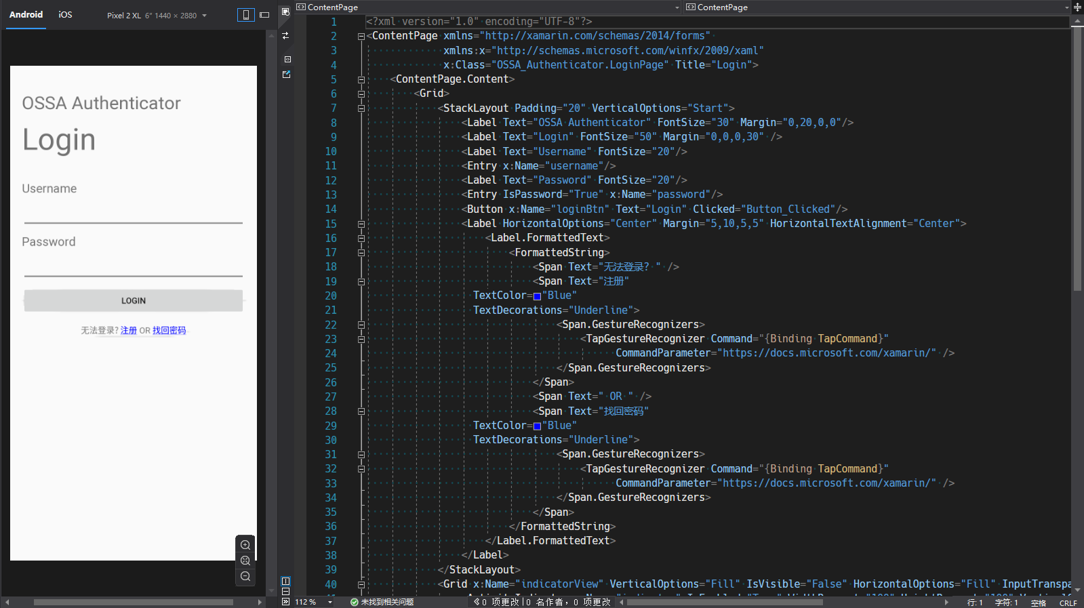Collapse the Span on line 19
The height and width of the screenshot is (608, 1084).
click(x=361, y=282)
